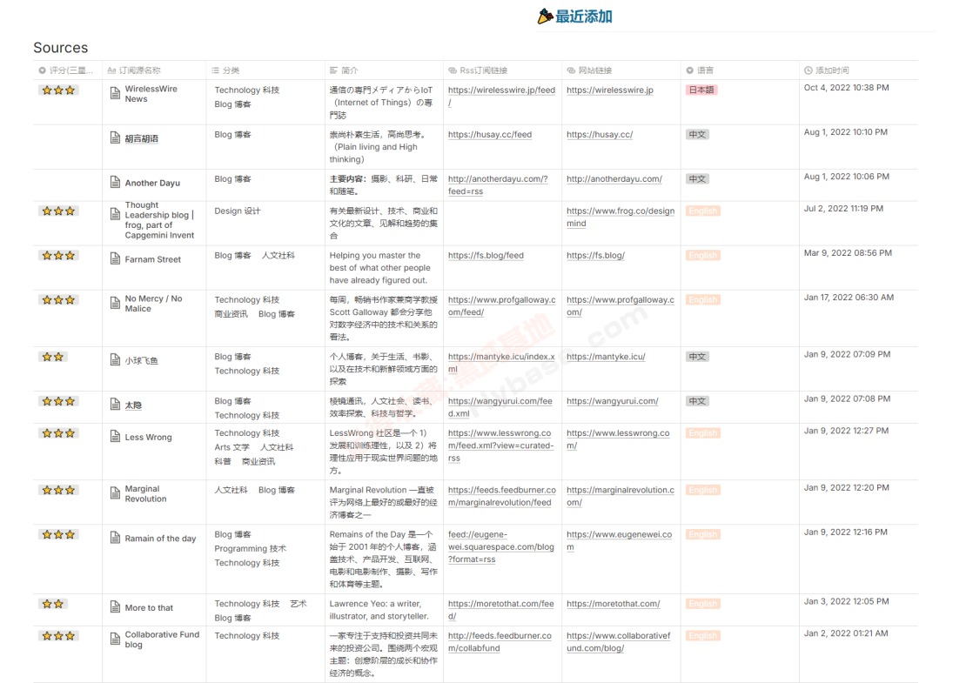Image resolution: width=966 pixels, height=683 pixels.
Task: Open the https://moretothat.com/ website link
Action: click(613, 604)
